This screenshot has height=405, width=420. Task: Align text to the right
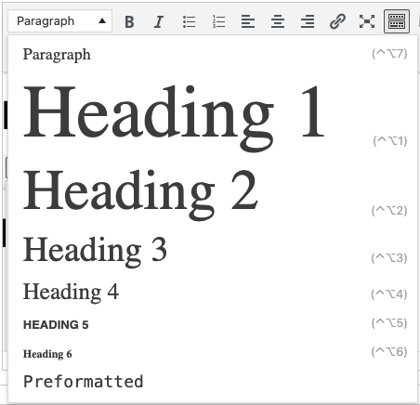[308, 21]
